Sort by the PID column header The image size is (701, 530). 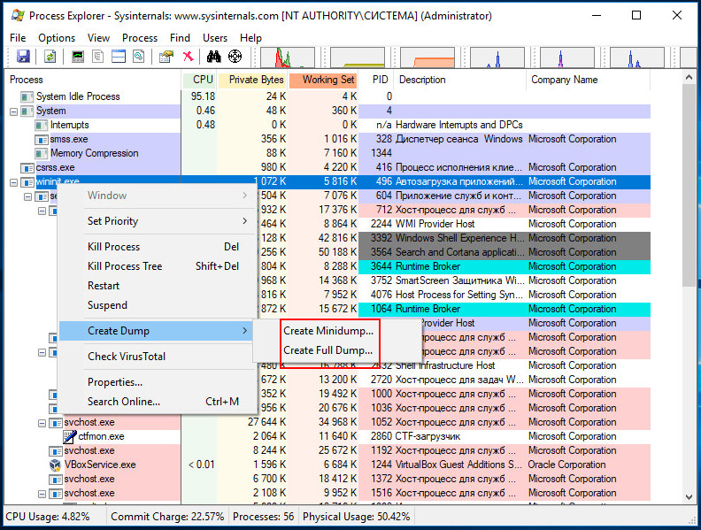click(376, 80)
